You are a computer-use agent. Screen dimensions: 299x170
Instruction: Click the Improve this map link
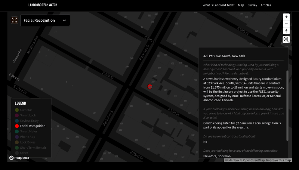(278, 160)
